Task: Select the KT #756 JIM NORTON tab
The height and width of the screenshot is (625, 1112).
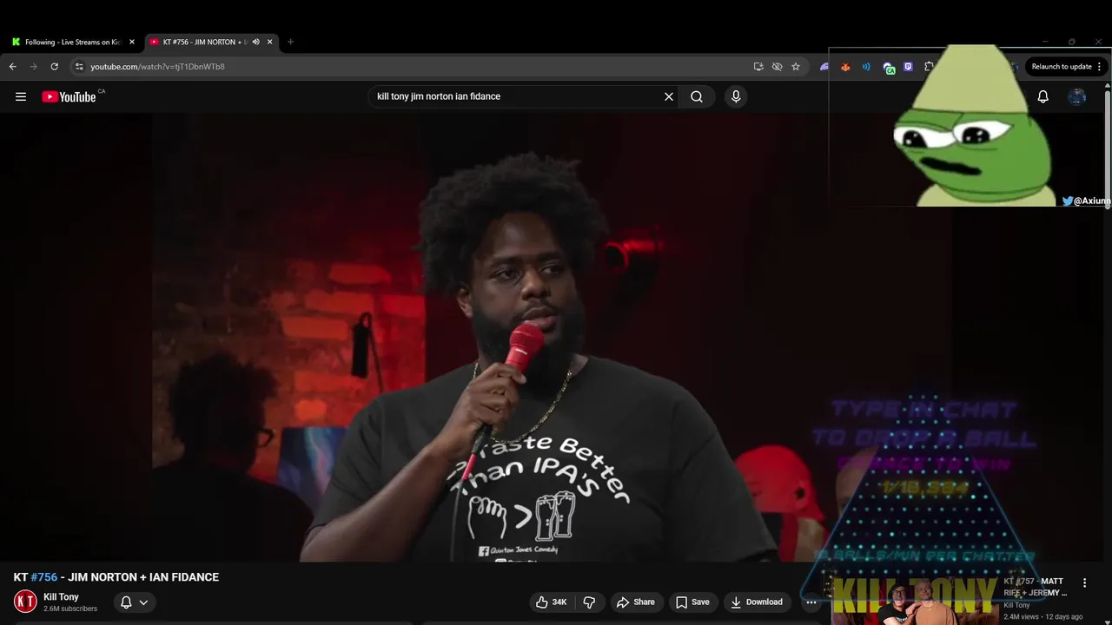Action: [205, 42]
